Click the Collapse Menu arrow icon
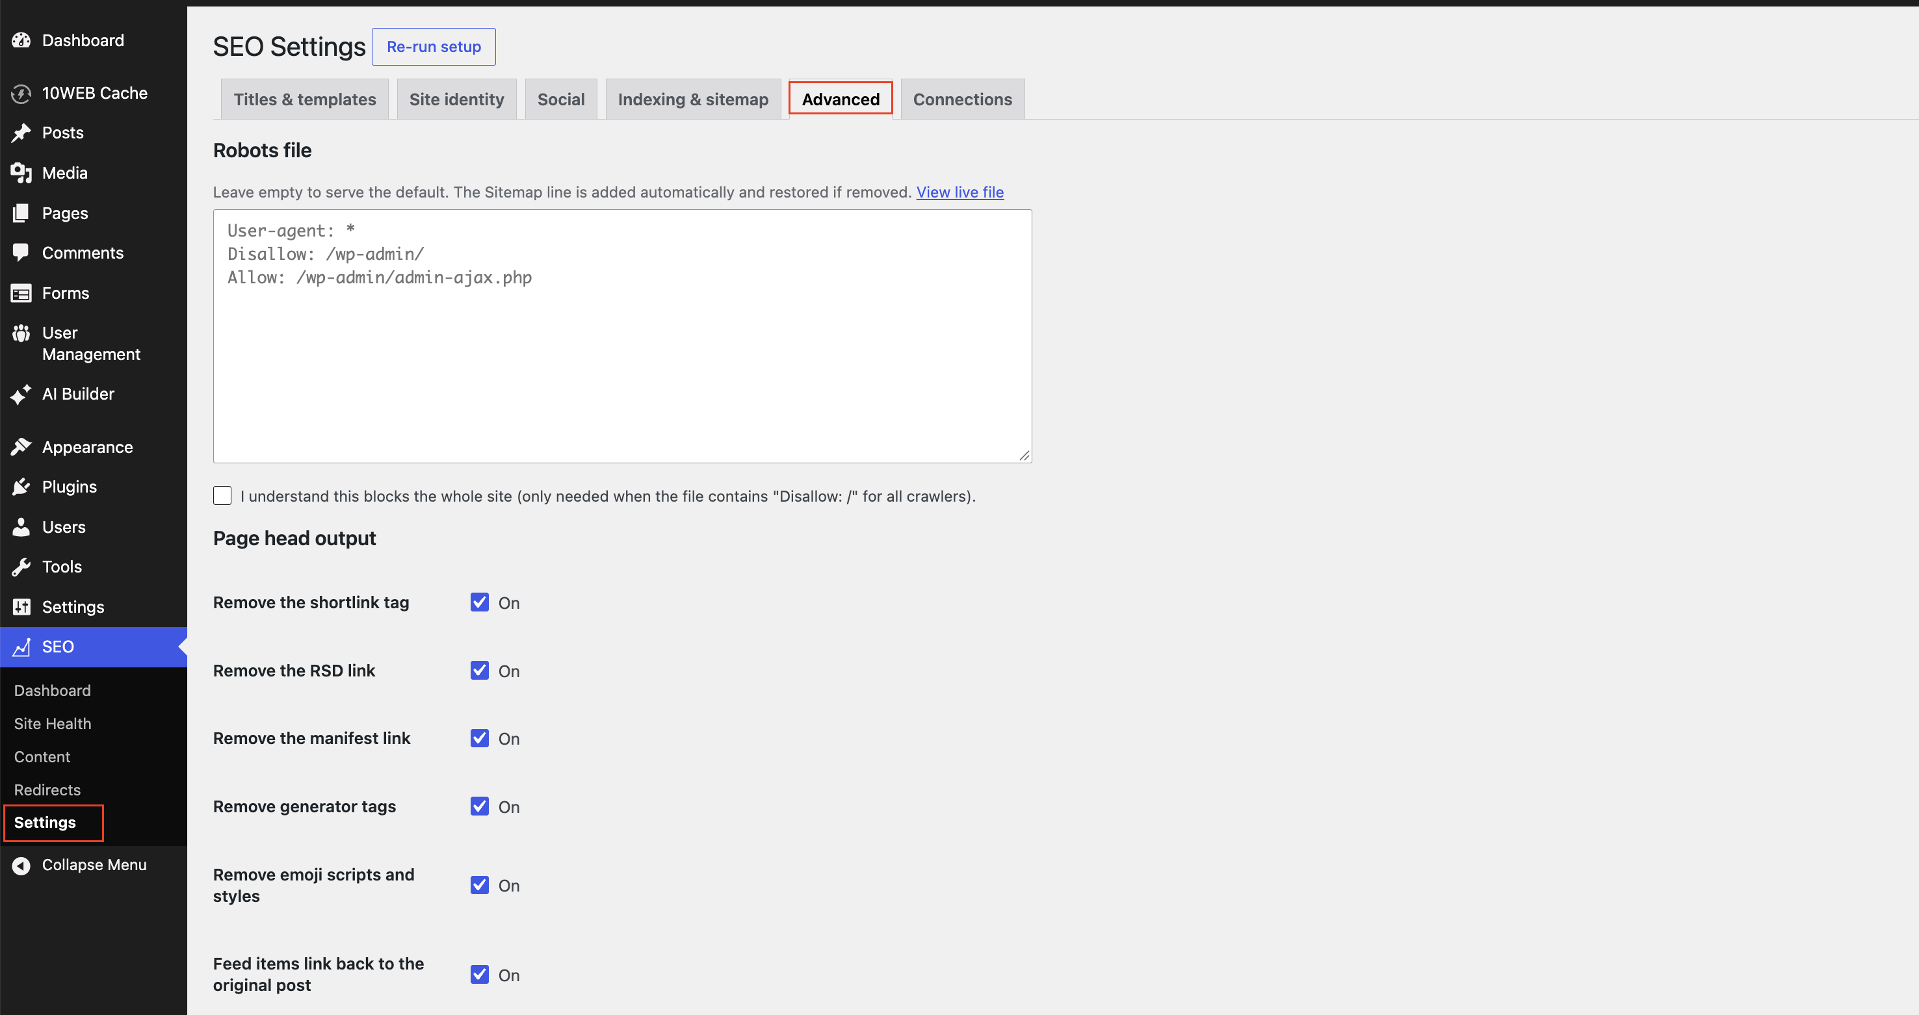 tap(21, 866)
